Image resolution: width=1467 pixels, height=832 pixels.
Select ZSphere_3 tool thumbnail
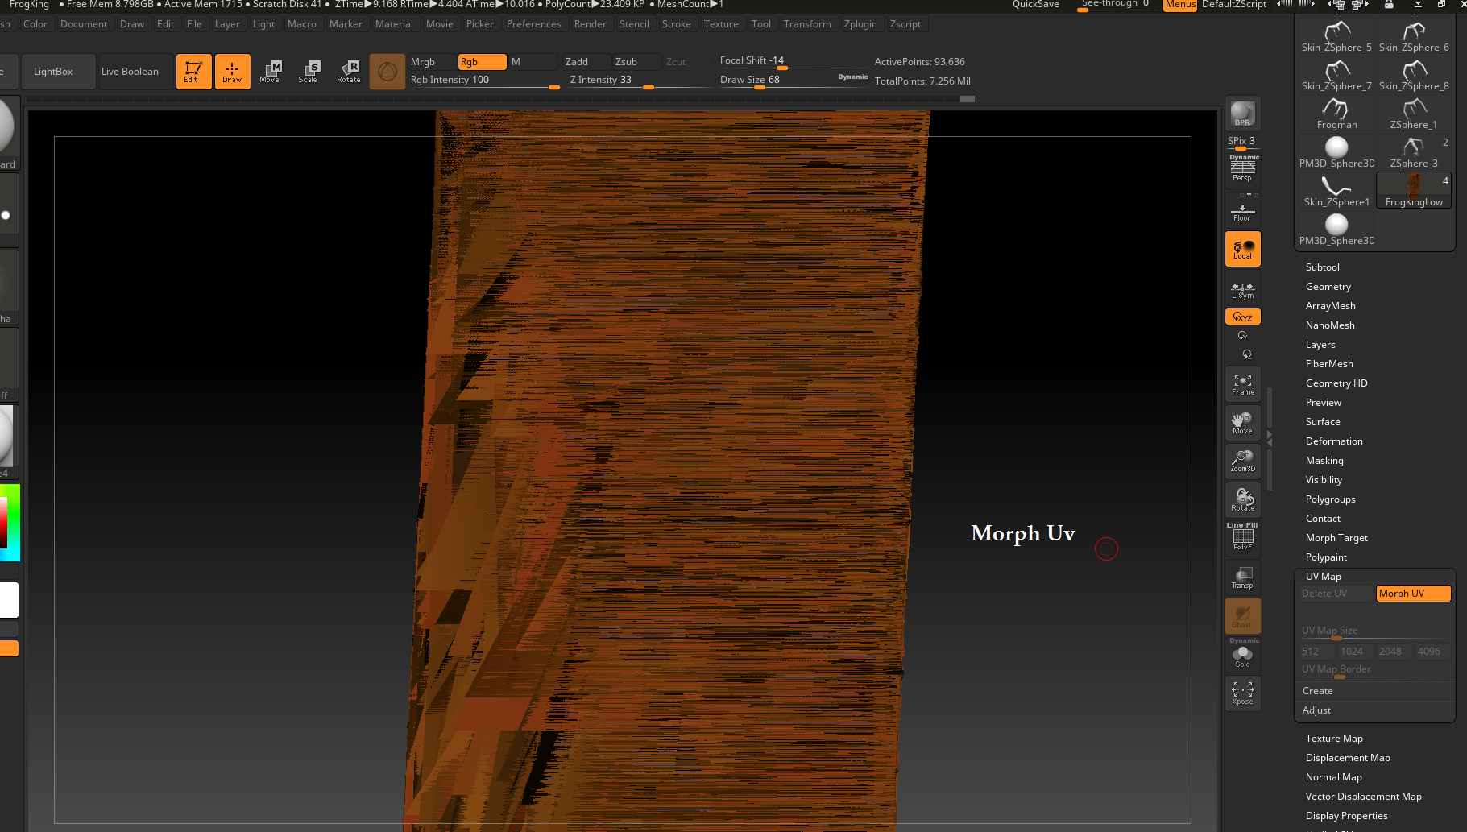coord(1414,152)
